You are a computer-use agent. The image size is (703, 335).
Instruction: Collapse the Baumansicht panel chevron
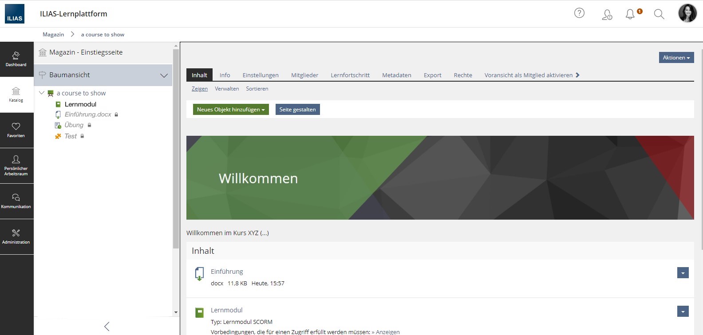164,75
